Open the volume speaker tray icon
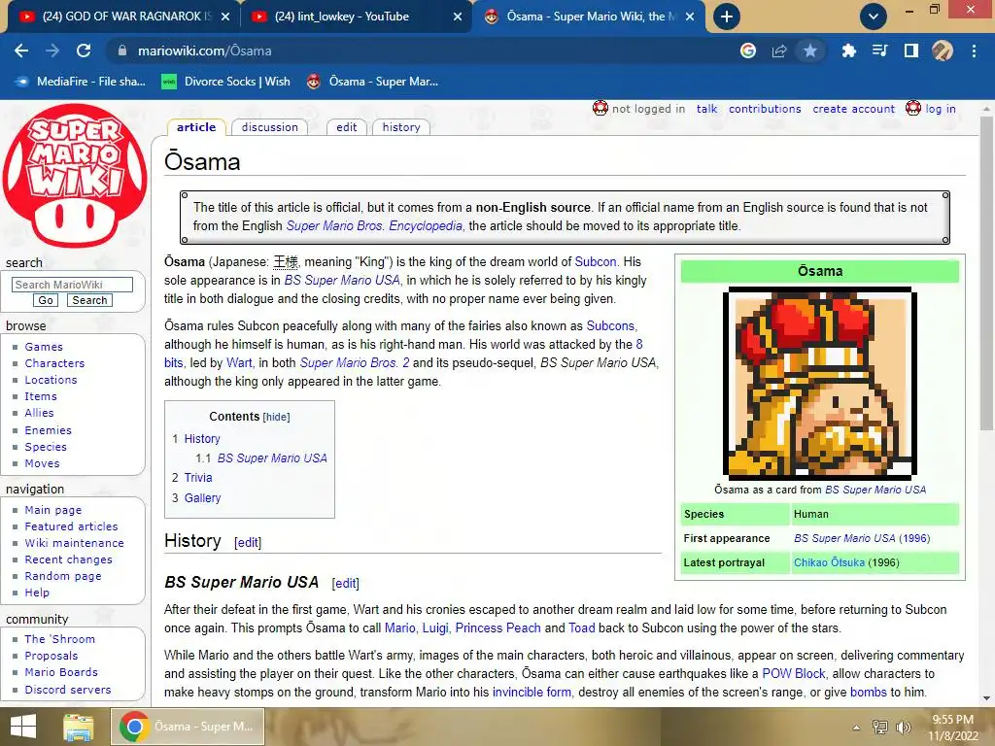This screenshot has height=746, width=995. [x=903, y=728]
